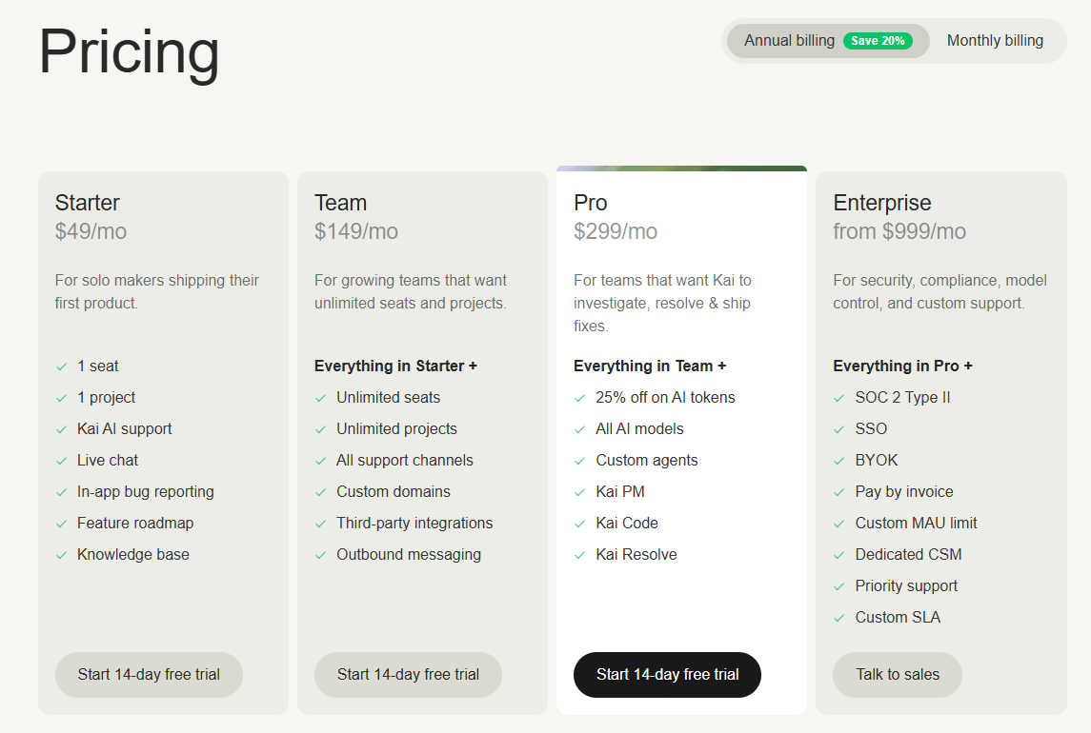This screenshot has width=1091, height=733.
Task: Click the checkmark beside In-app bug reporting
Action: 61,492
